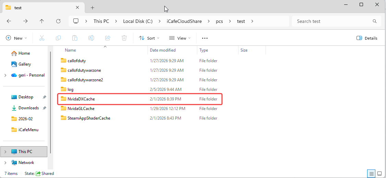Go up one folder level
Screen dimensions: 386x178
(x=42, y=21)
